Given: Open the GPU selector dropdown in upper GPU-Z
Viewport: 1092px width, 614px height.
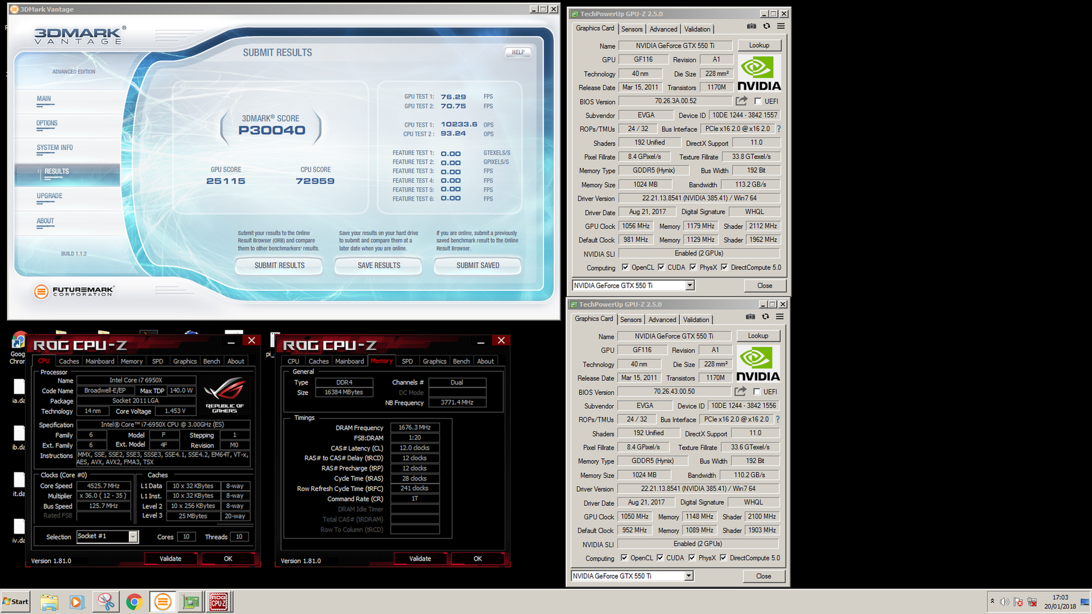Looking at the screenshot, I should coord(690,285).
